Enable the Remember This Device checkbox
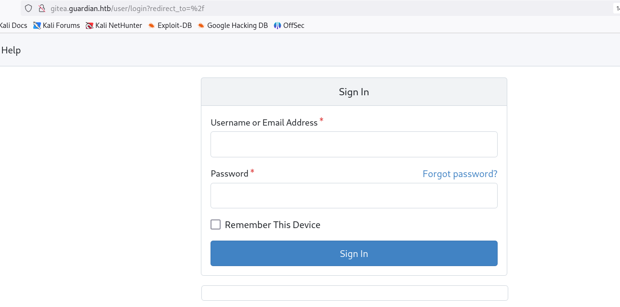620x307 pixels. point(216,225)
